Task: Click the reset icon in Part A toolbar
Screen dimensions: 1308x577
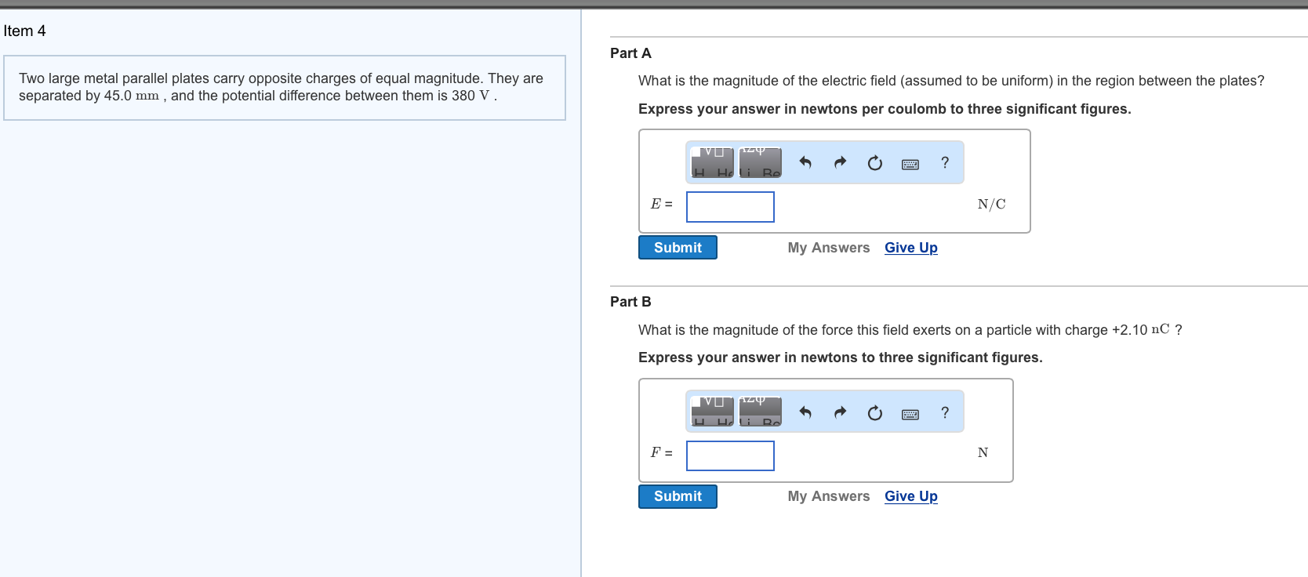Action: tap(874, 162)
